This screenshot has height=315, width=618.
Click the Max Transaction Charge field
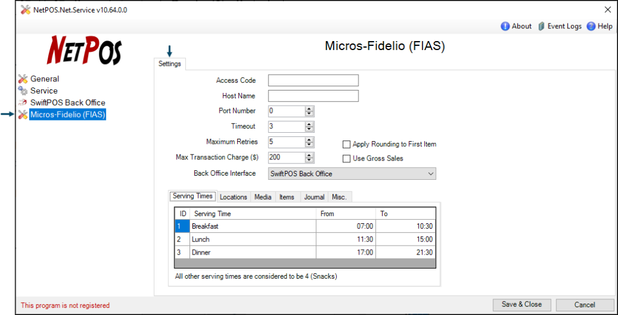[287, 157]
